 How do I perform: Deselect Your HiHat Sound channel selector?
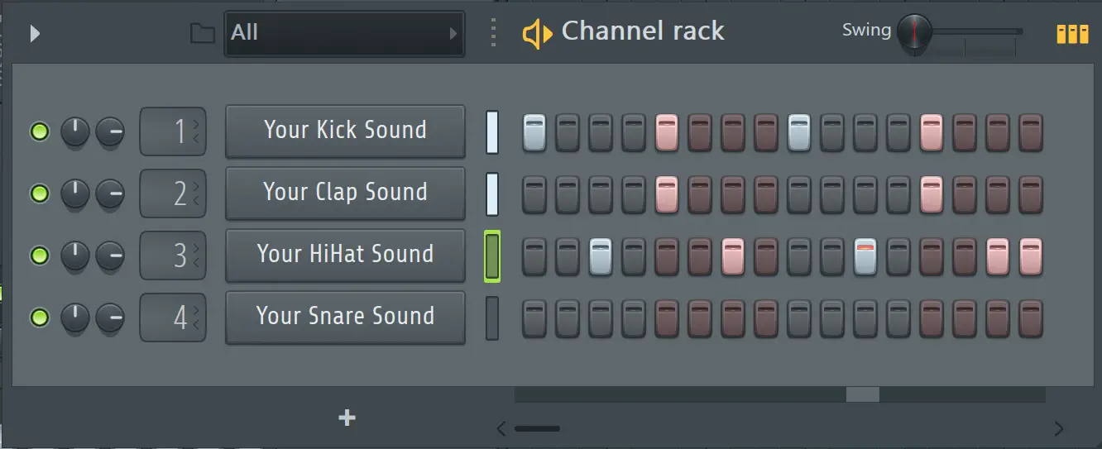coord(492,256)
